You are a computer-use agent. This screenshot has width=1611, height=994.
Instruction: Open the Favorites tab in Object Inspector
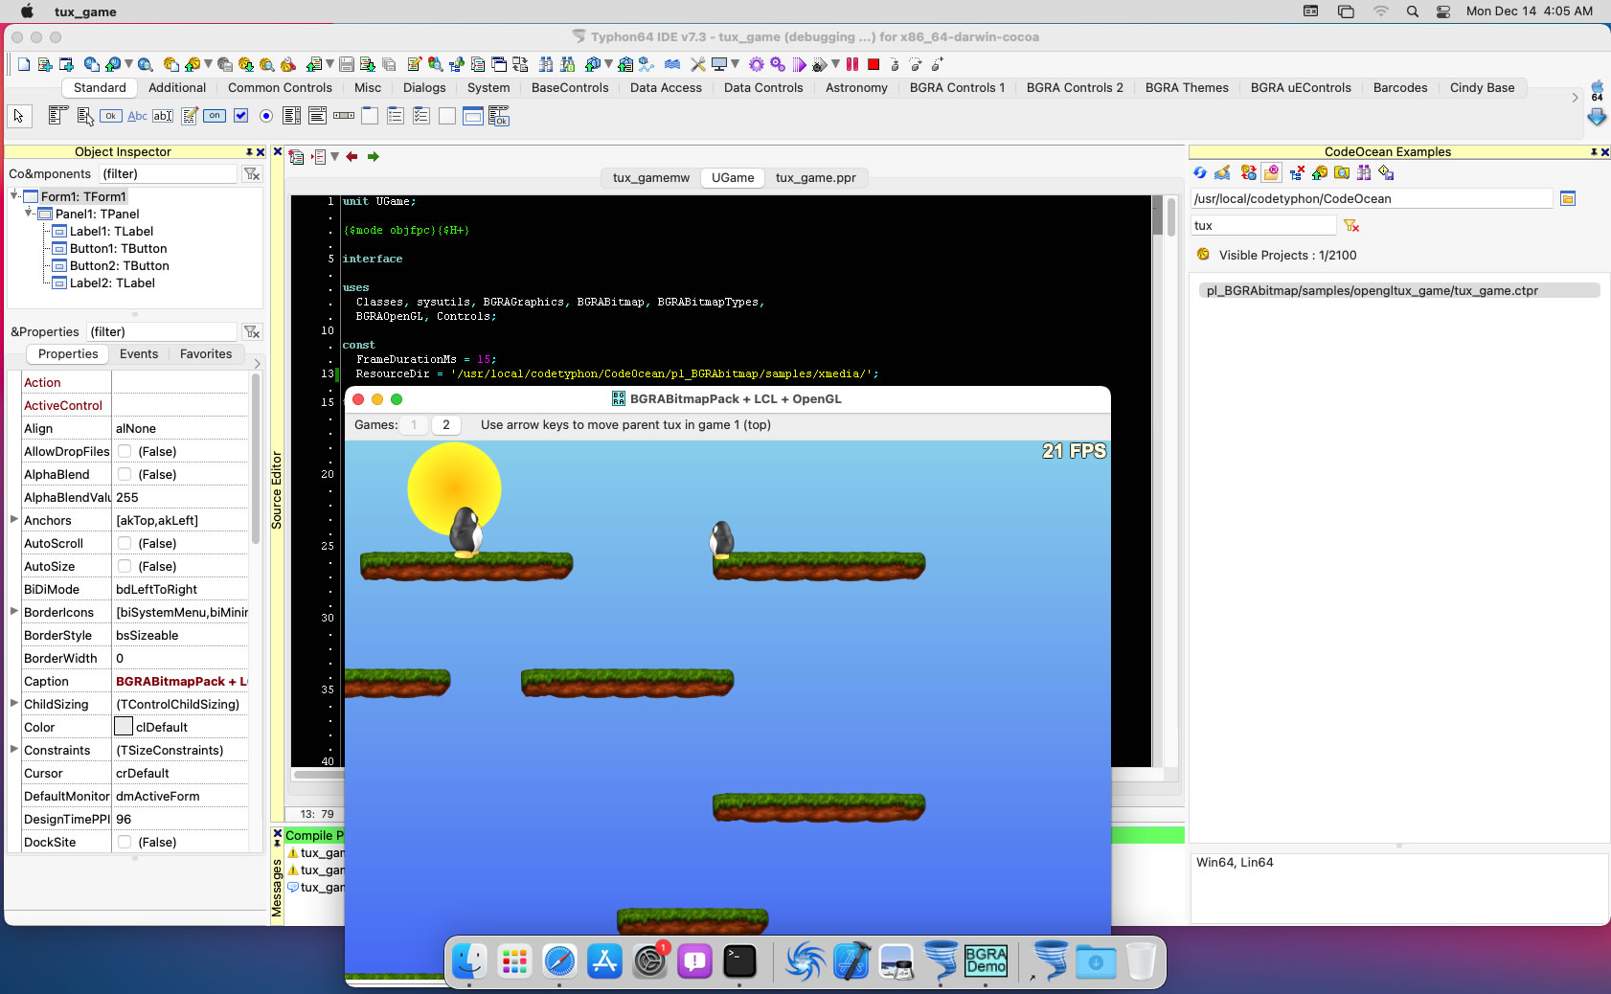click(x=206, y=353)
